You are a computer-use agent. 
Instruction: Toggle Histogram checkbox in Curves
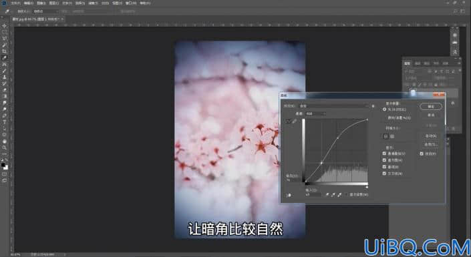pos(384,160)
